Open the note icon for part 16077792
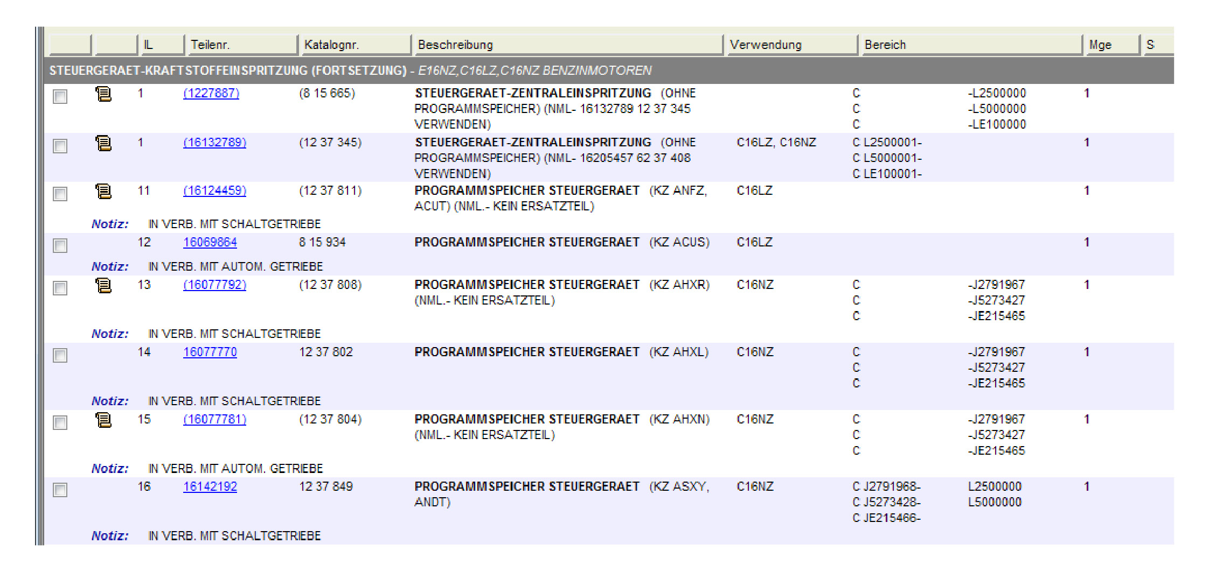Viewport: 1209px width, 572px height. tap(103, 286)
